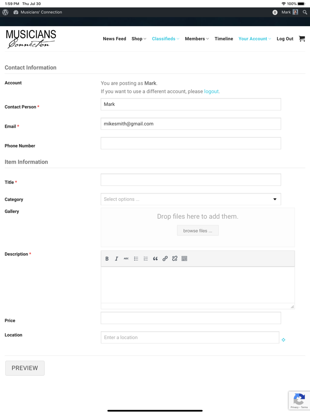310x414 pixels.
Task: Apply strikethrough formatting
Action: click(x=126, y=259)
